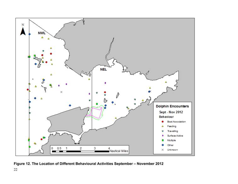Screen dimensions: 238x184
Task: Select the 'Behaviour' legend heading
Action: [166, 117]
